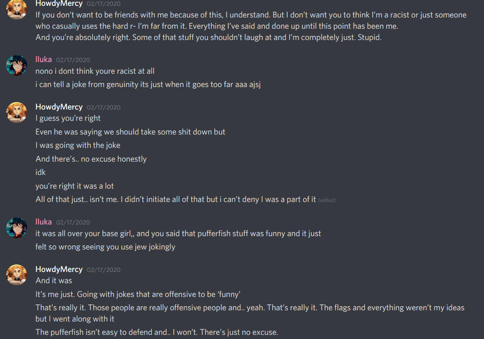Click lluka's avatar beside "it was all over" message
This screenshot has height=339, width=484.
tap(17, 228)
